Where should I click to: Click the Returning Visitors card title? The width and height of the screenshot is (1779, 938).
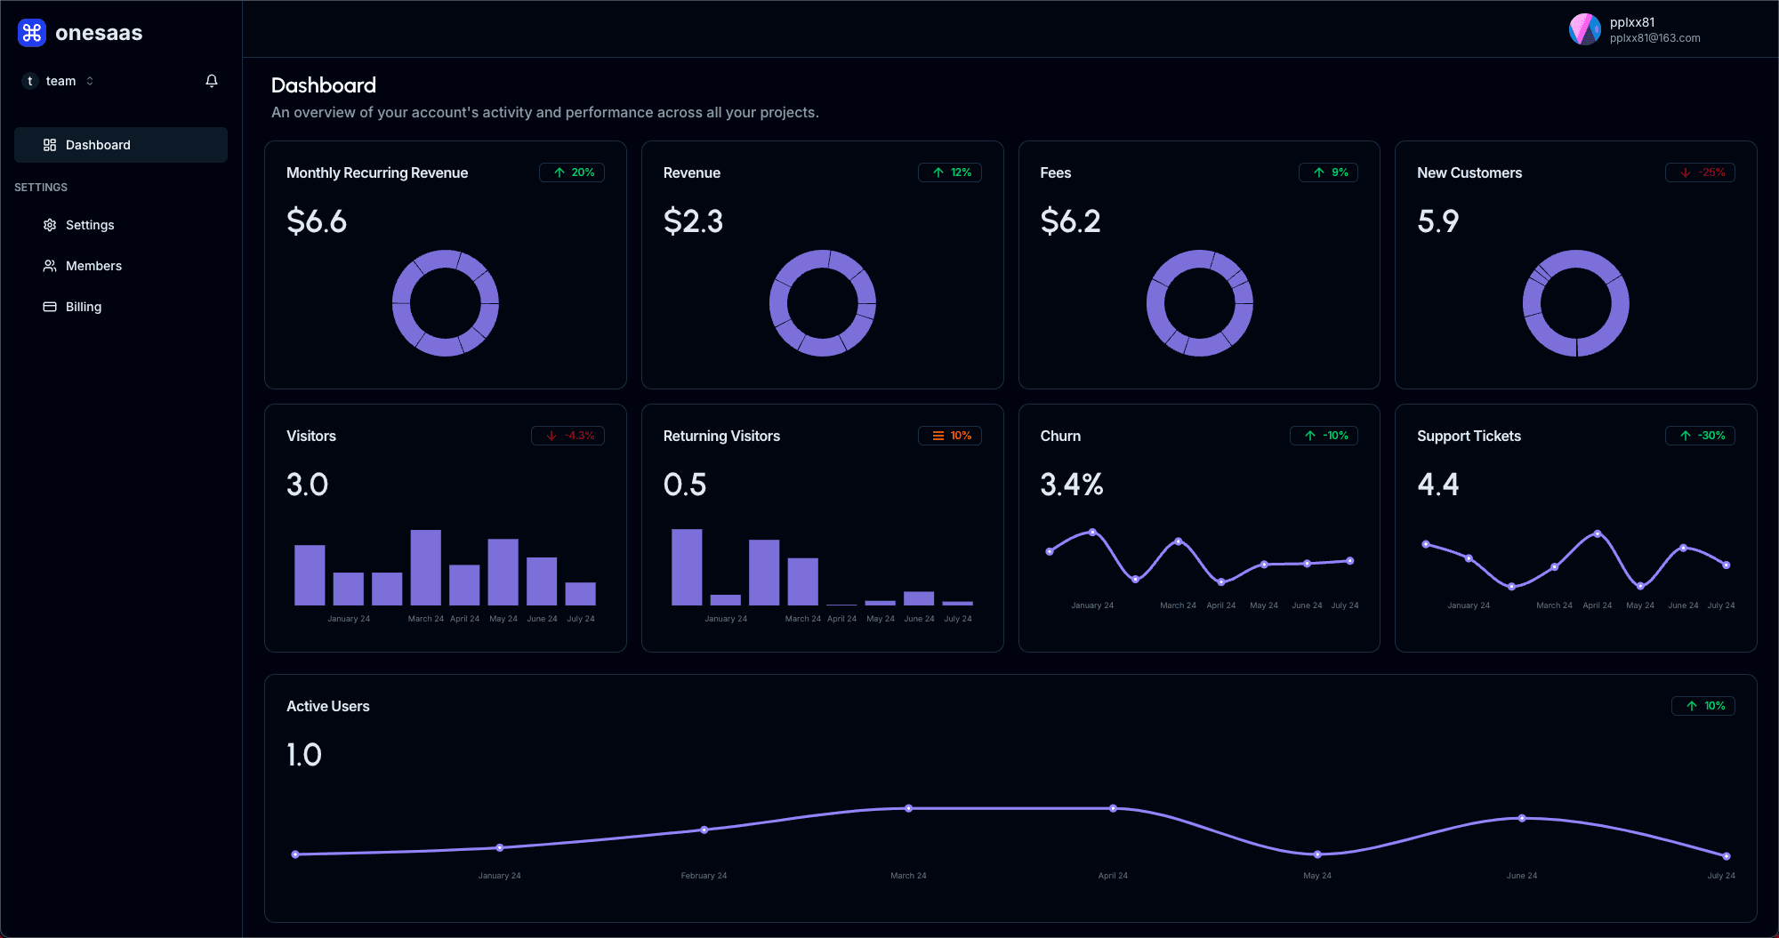721,436
